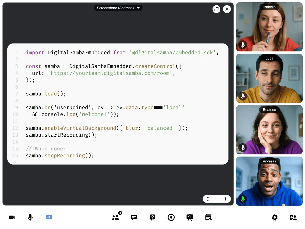Image resolution: width=305 pixels, height=229 pixels.
Task: Click the '// When done:' comment
Action: click(x=46, y=149)
